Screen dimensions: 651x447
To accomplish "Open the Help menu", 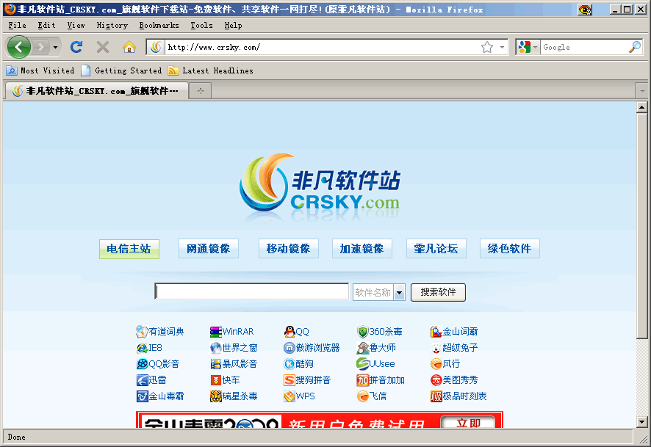I will point(233,25).
